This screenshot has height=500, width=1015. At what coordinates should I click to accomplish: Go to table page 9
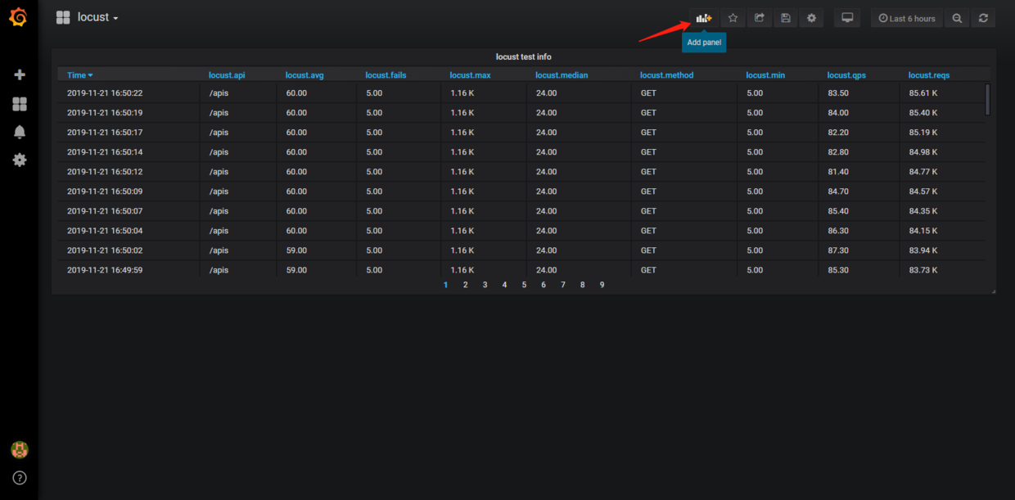click(602, 285)
